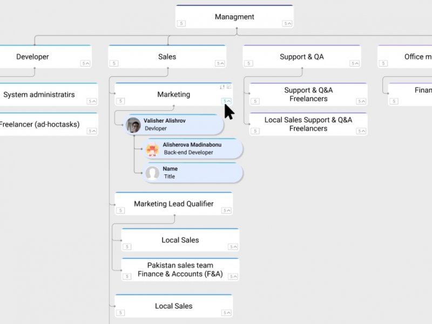432x324 pixels.
Task: Collapse the Freelancer (ad-hoctasks) node
Action: [92, 131]
